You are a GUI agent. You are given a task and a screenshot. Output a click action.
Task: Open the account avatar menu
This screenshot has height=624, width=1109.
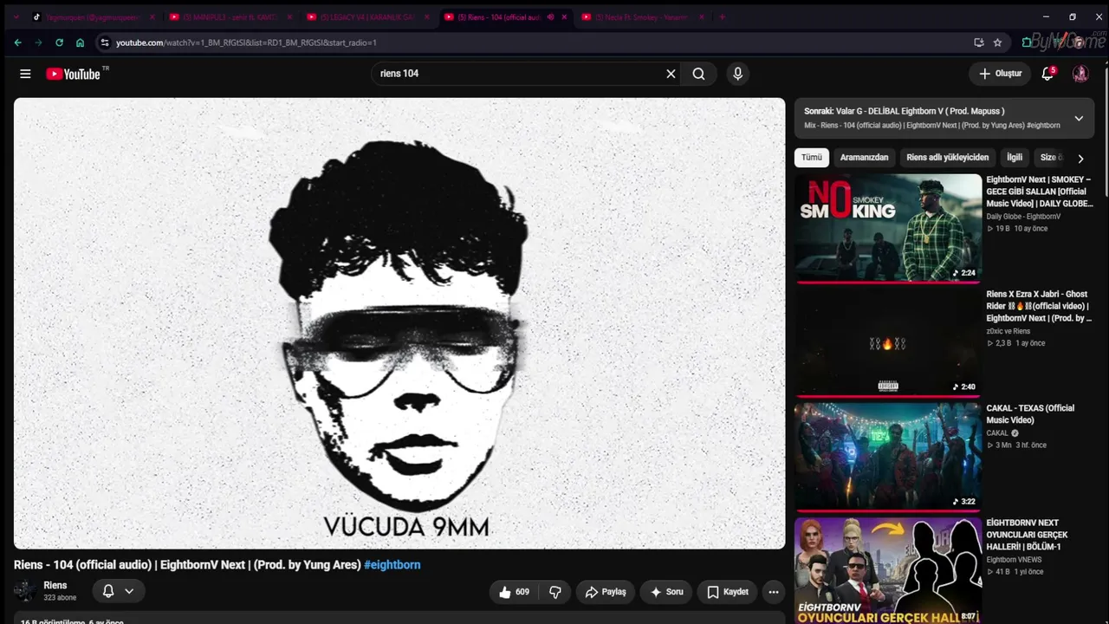pos(1080,74)
